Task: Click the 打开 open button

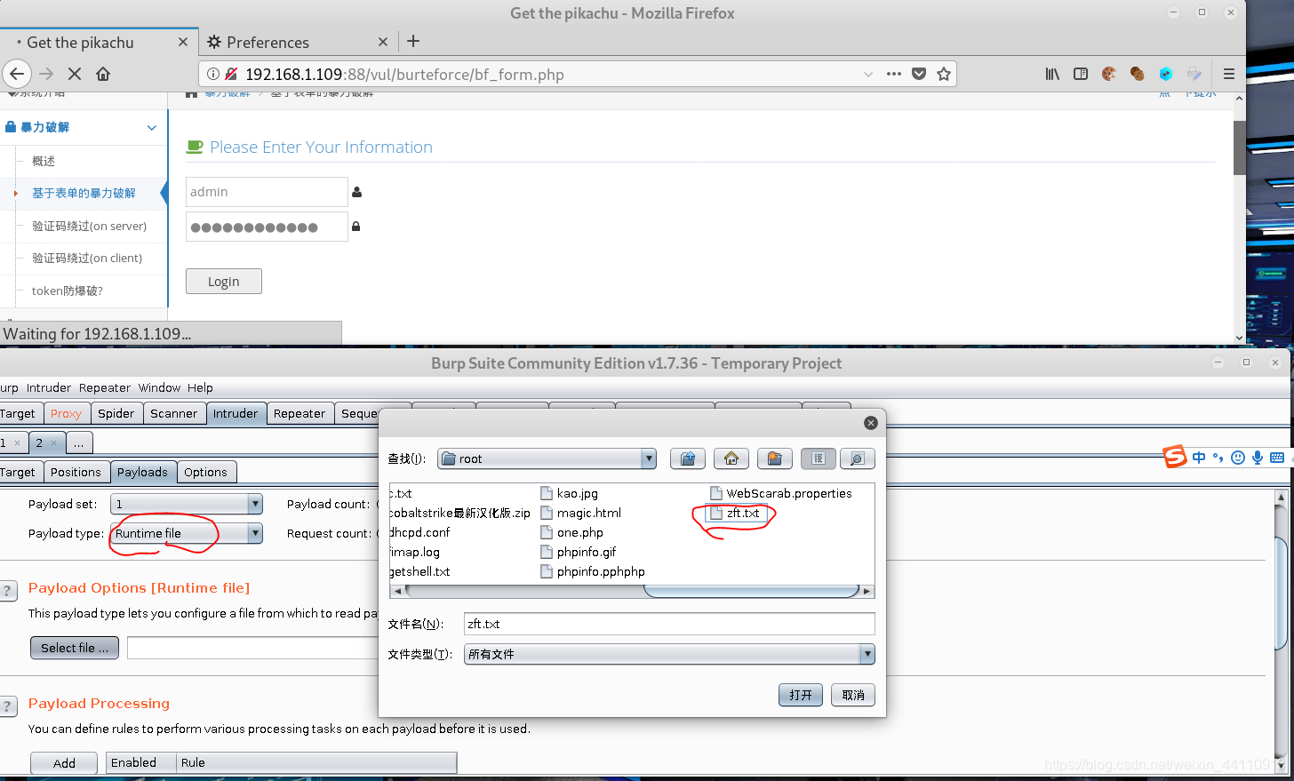Action: pos(801,695)
